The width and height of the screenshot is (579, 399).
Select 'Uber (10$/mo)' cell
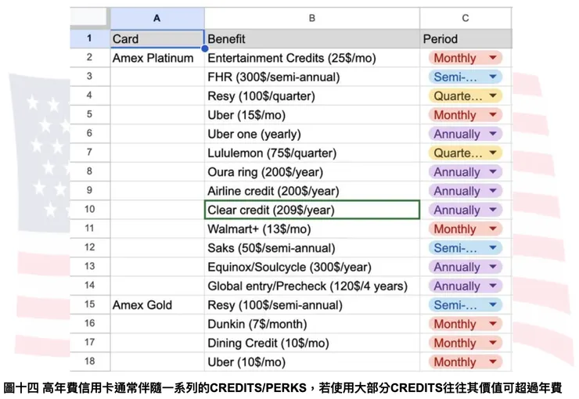click(x=312, y=362)
